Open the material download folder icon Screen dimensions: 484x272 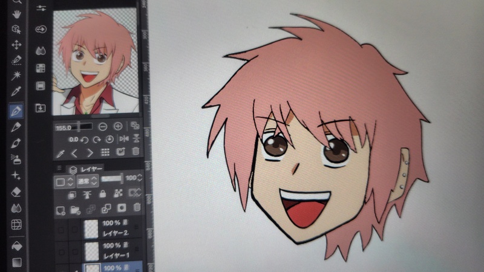click(41, 108)
